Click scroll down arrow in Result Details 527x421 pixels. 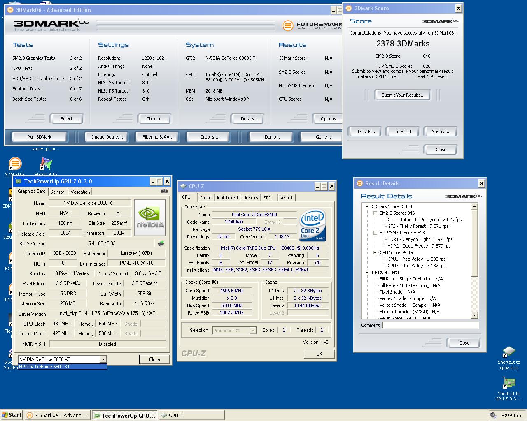point(474,315)
